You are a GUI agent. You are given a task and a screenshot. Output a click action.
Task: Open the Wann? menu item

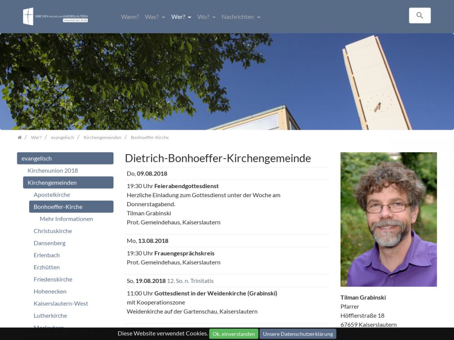pyautogui.click(x=130, y=17)
